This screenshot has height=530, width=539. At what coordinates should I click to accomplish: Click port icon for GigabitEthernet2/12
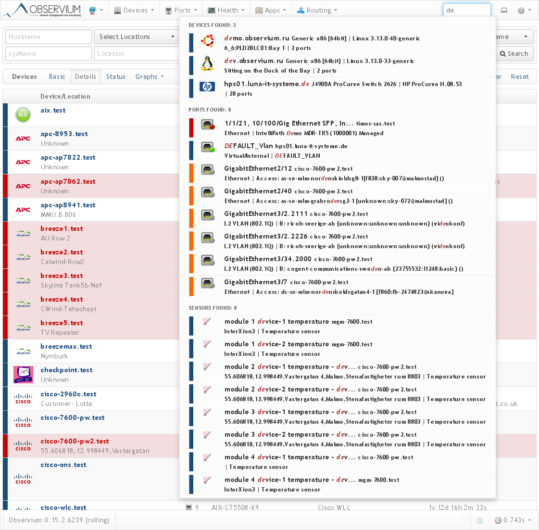208,170
